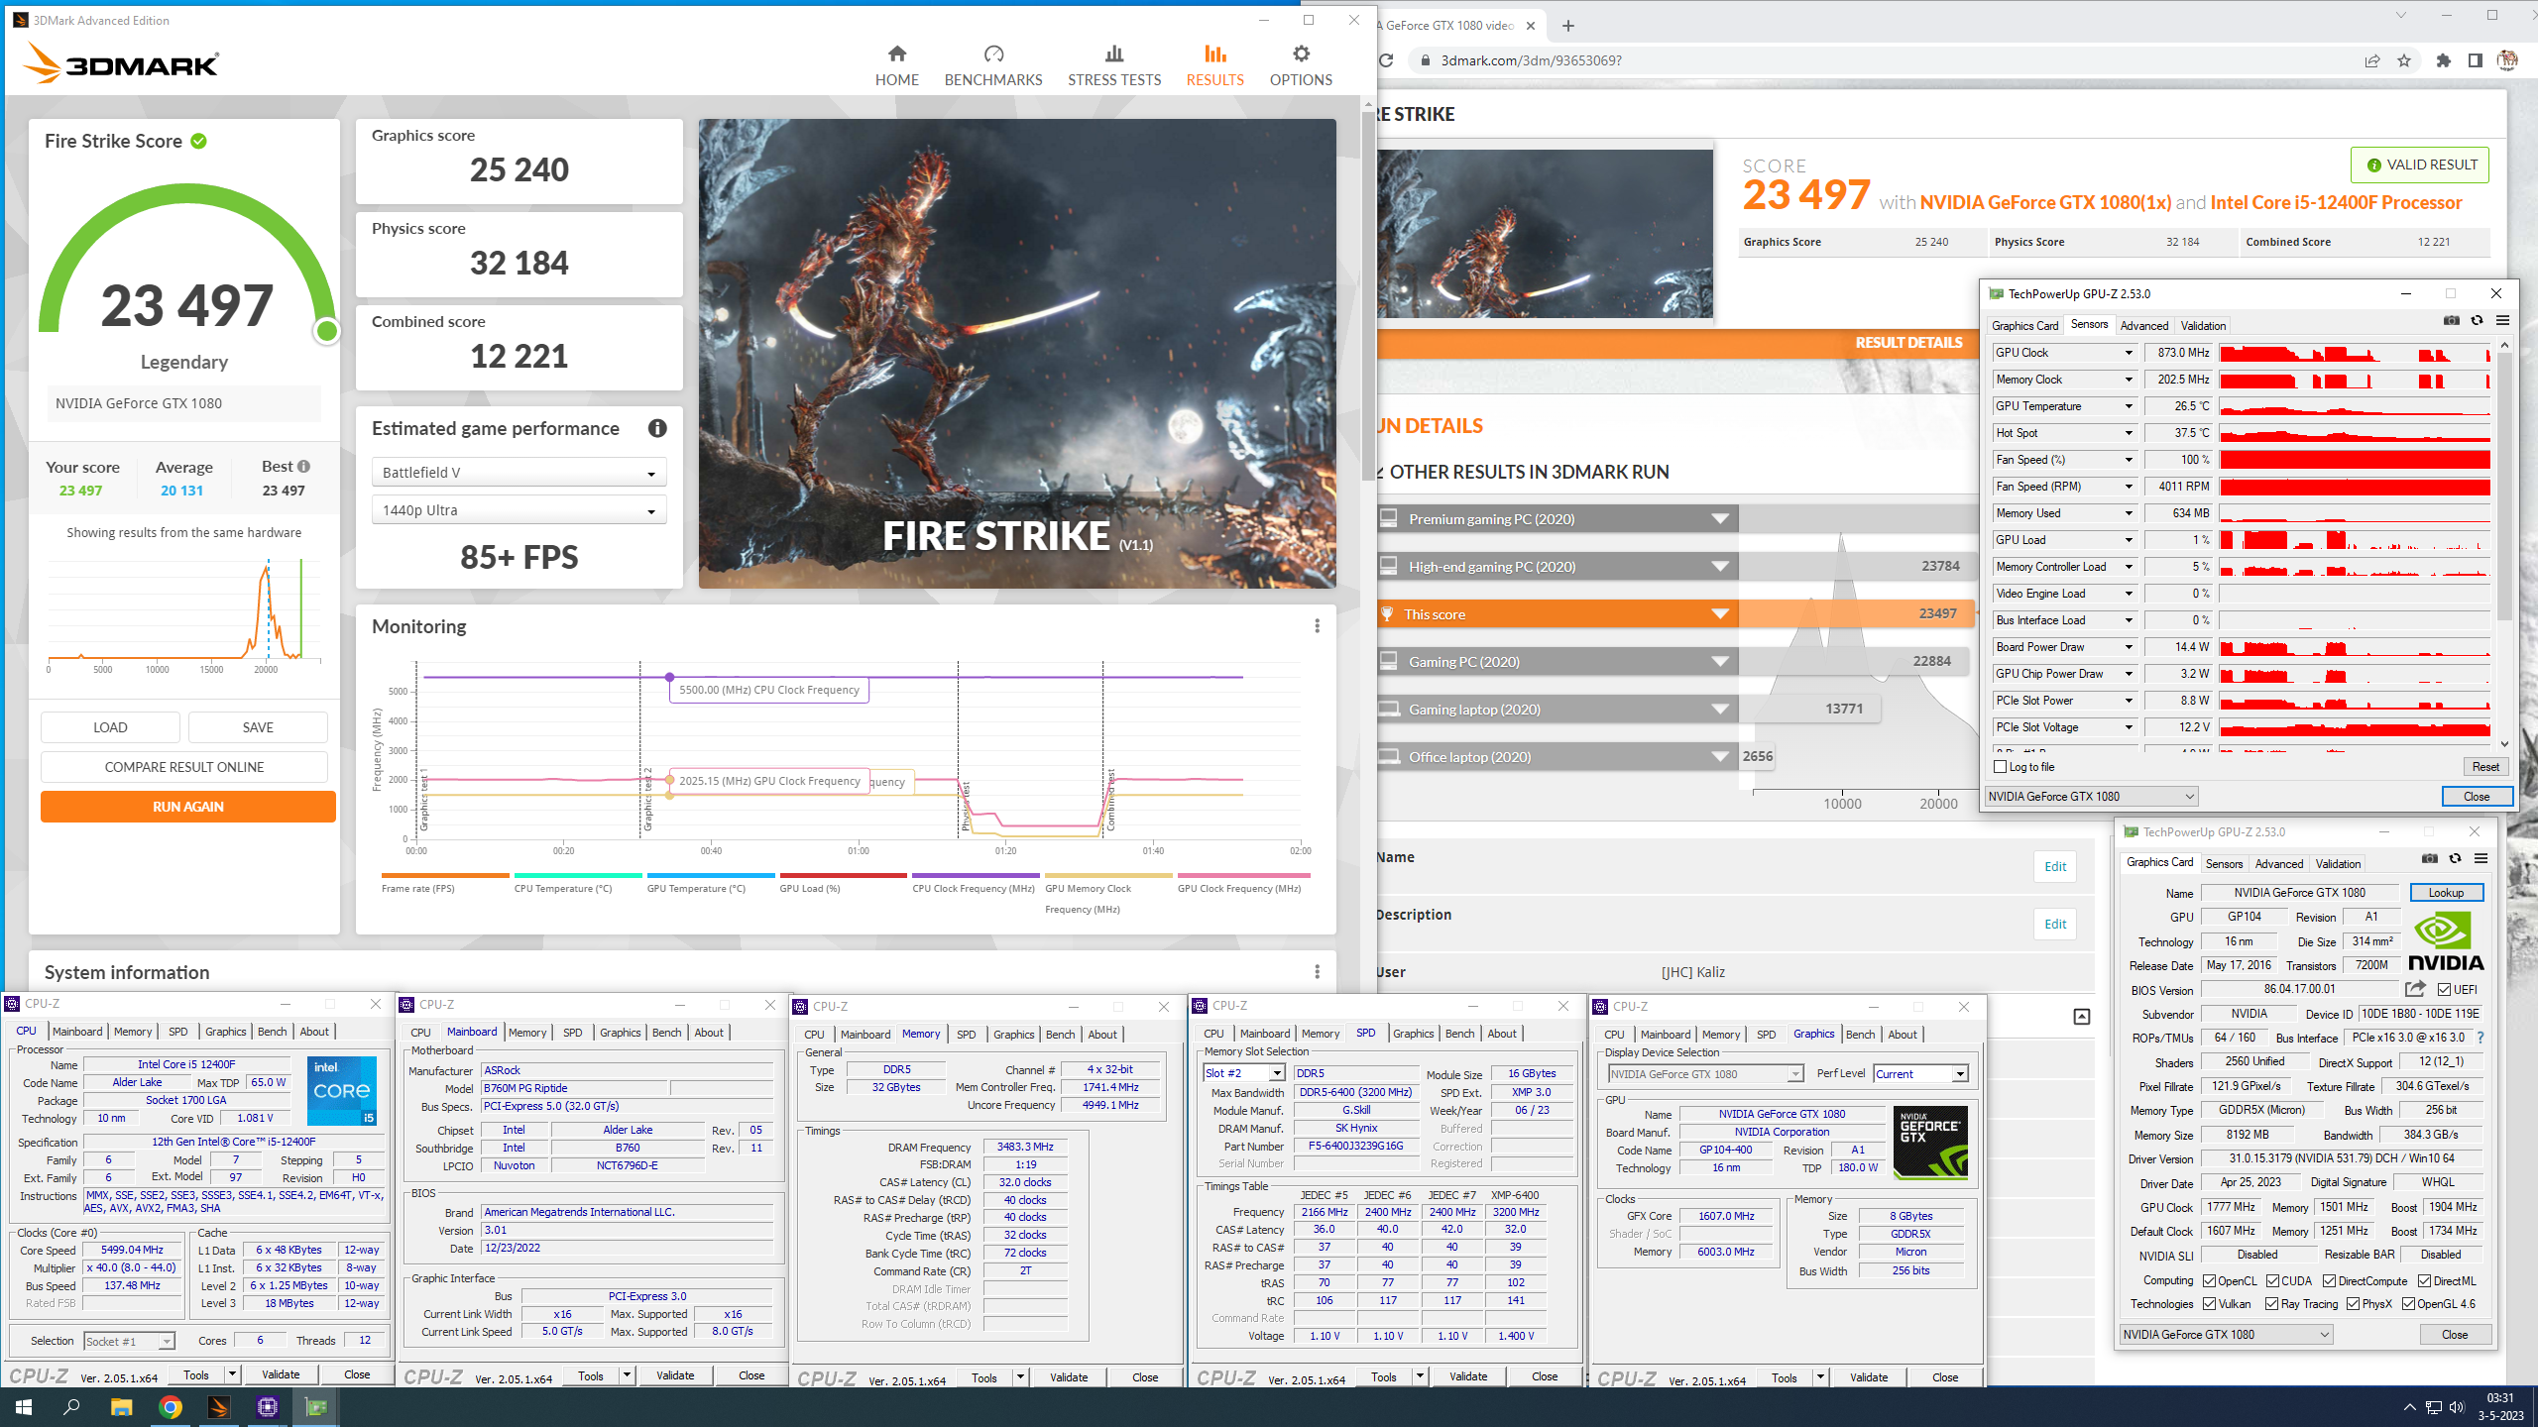Click LOAD button in 3DMark
This screenshot has width=2538, height=1427.
[x=110, y=727]
